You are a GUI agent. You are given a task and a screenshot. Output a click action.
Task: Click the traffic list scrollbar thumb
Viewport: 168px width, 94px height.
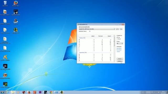point(114,41)
